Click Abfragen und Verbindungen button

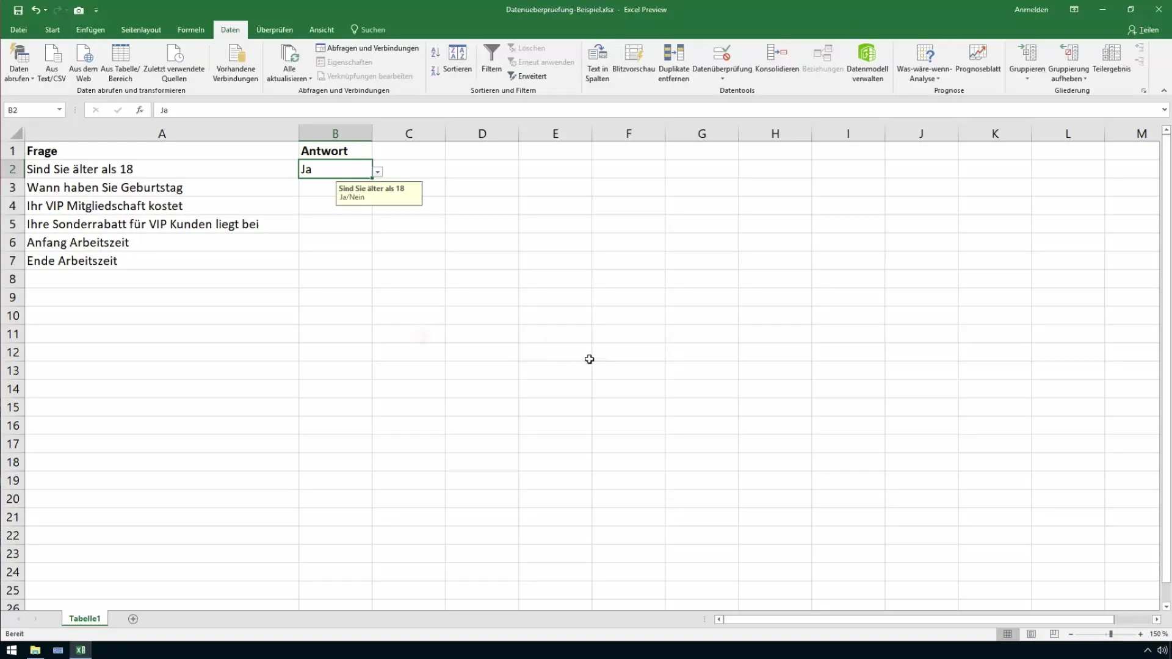(x=367, y=48)
